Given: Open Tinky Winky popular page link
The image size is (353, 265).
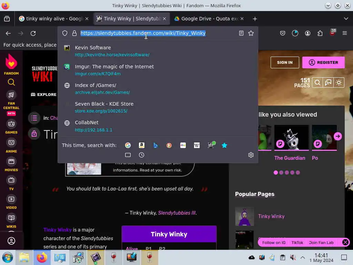Looking at the screenshot, I should (271, 216).
